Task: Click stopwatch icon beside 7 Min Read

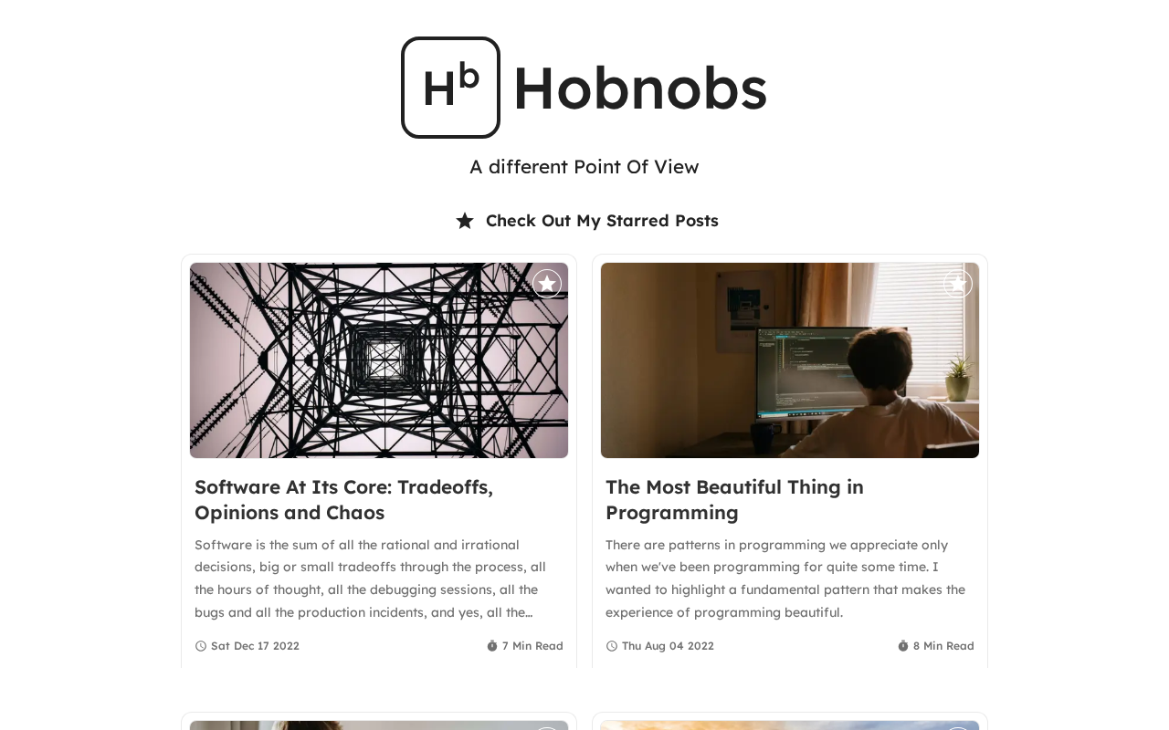Action: pyautogui.click(x=492, y=646)
